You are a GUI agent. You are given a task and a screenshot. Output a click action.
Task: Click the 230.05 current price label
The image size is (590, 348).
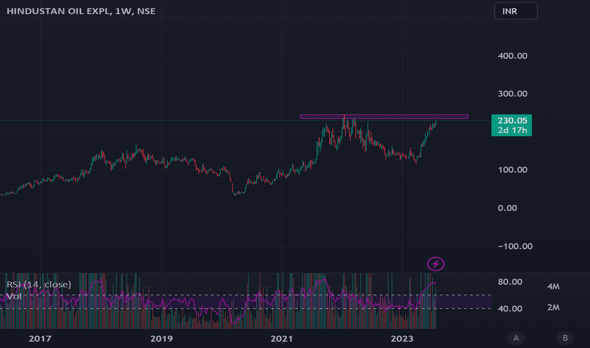click(x=512, y=120)
